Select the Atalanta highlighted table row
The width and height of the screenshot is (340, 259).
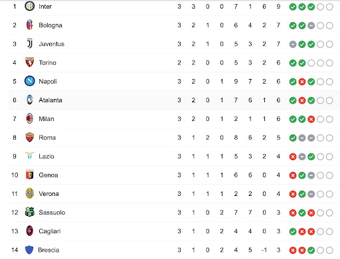point(175,100)
